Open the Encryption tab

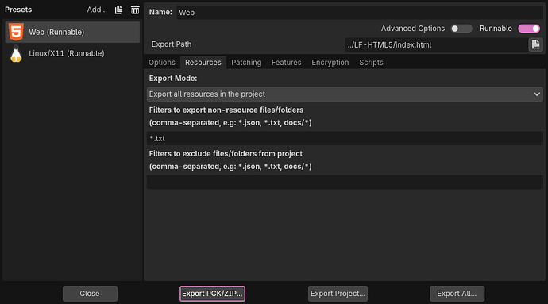[330, 63]
